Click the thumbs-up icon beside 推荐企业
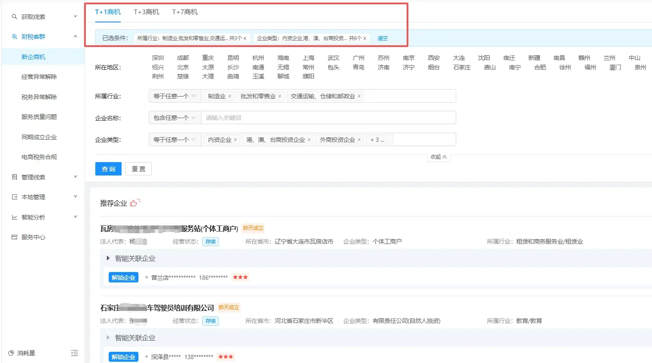Viewport: 652px width, 363px height. (135, 203)
